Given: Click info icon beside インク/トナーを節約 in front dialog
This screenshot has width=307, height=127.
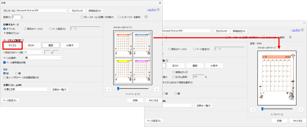Looking at the screenshot, I should pos(146,17).
